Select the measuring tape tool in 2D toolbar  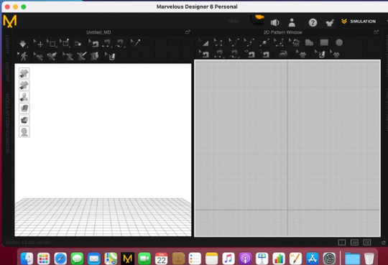click(x=320, y=54)
